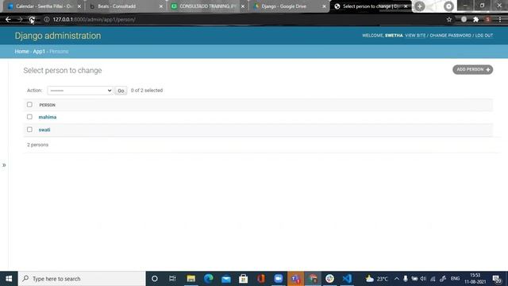Open Cortana circle icon
Screen dimensions: 508x286
tap(155, 279)
